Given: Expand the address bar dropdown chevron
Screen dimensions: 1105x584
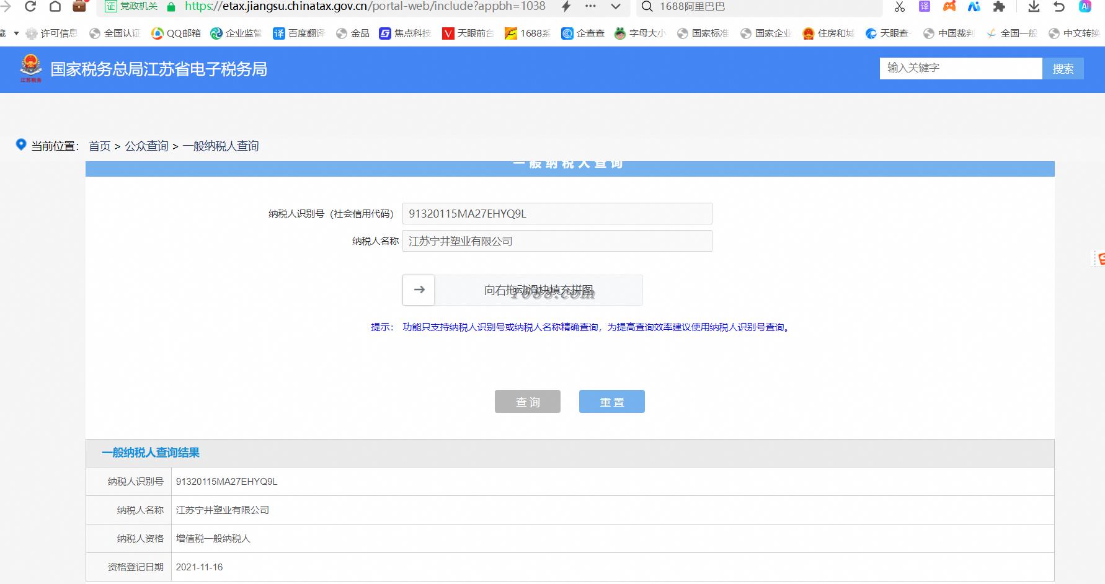Looking at the screenshot, I should coord(615,7).
